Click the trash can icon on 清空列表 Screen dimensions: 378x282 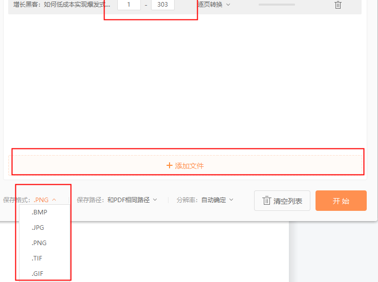click(266, 201)
